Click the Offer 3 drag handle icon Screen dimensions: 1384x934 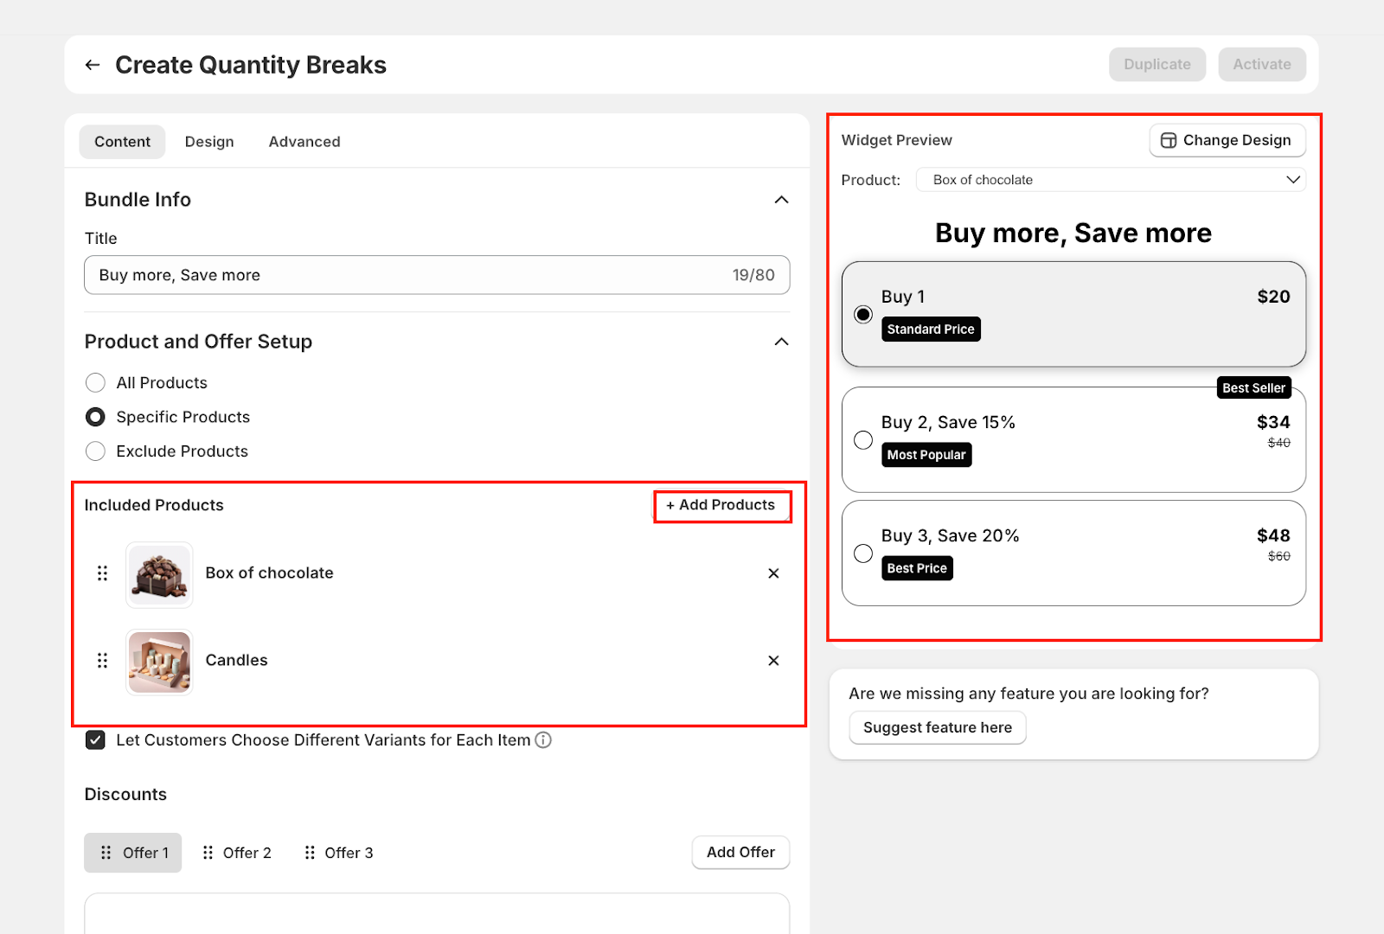point(310,853)
